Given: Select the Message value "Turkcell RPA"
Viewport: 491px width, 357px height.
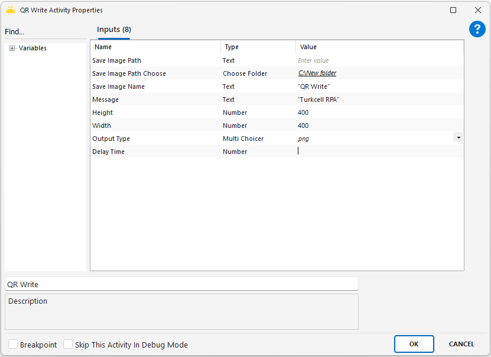Looking at the screenshot, I should pos(319,99).
